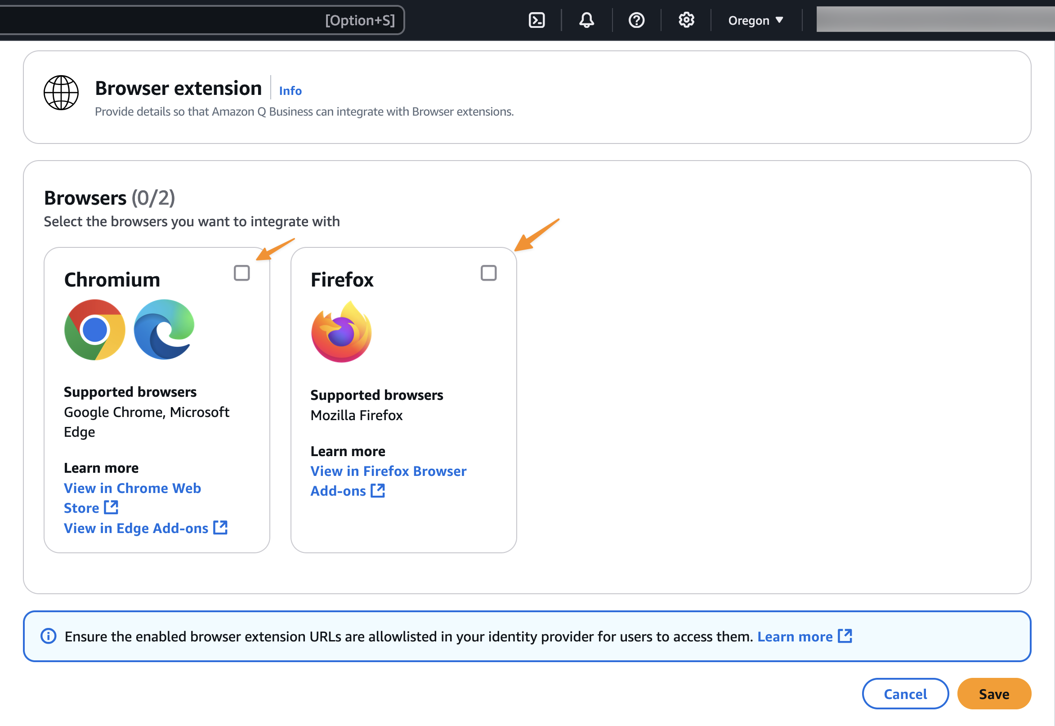Image resolution: width=1055 pixels, height=726 pixels.
Task: Click the info circle icon in alert
Action: (x=49, y=636)
